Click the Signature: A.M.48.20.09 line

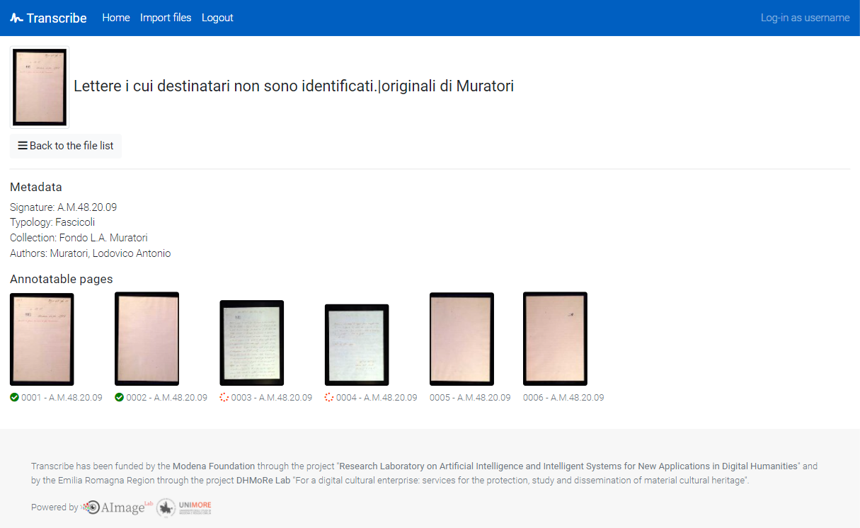[x=64, y=207]
